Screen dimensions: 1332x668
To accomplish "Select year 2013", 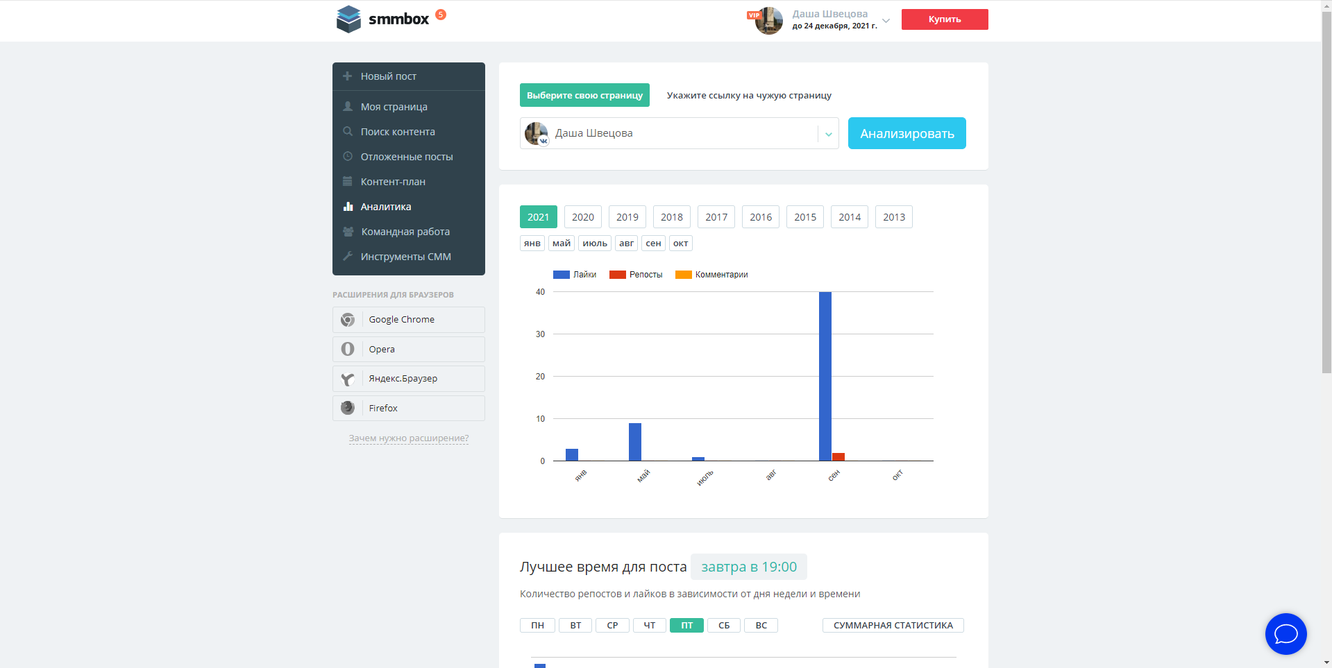I will [x=893, y=217].
